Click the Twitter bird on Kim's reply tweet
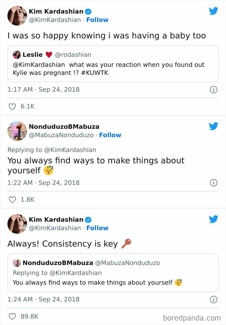The image size is (226, 325). click(x=213, y=219)
